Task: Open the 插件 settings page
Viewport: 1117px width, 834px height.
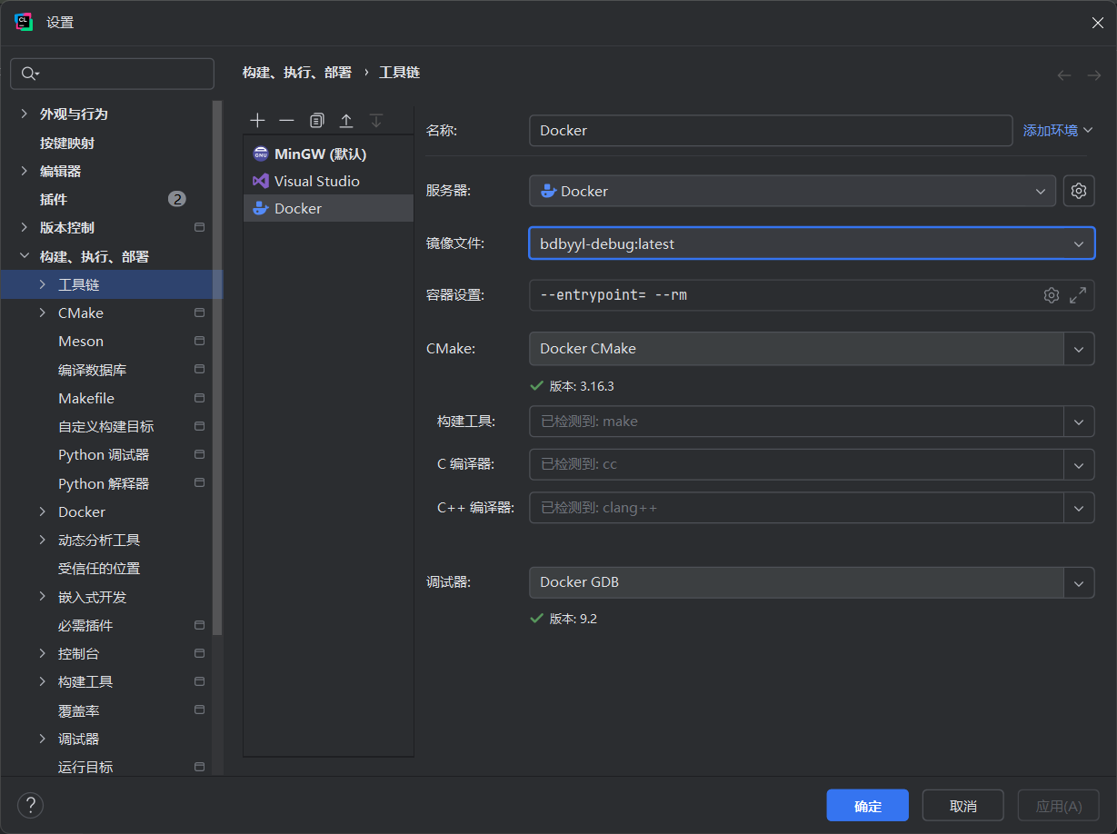Action: [x=54, y=199]
